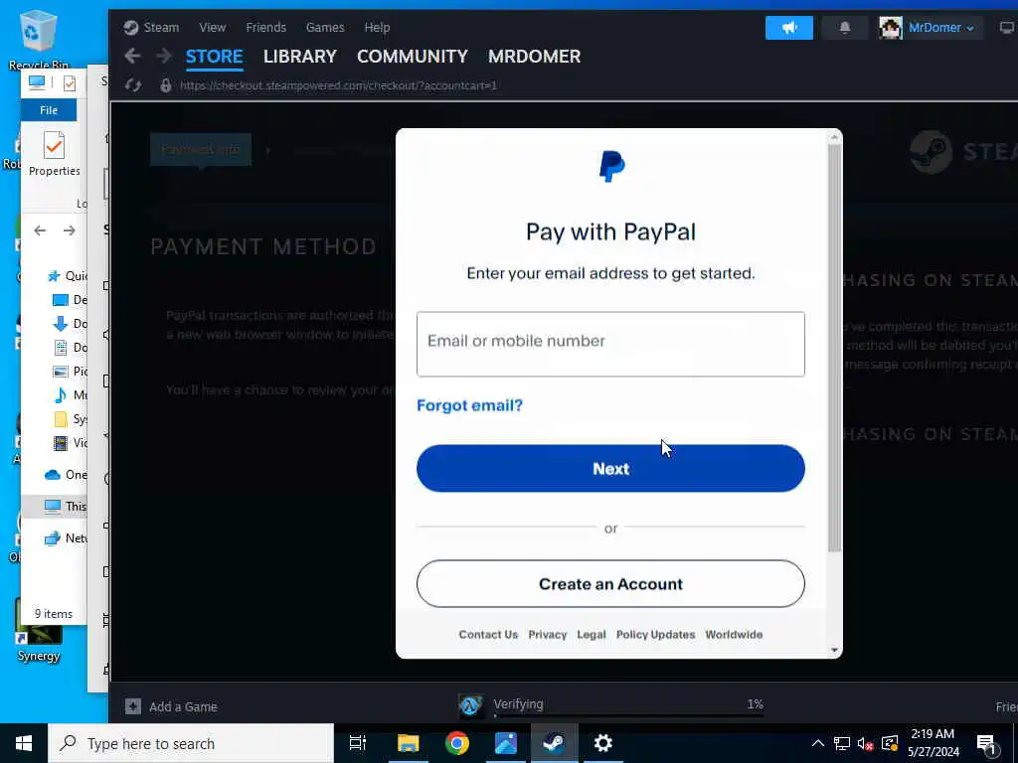Open the Worldwide link
1018x763 pixels.
point(734,635)
